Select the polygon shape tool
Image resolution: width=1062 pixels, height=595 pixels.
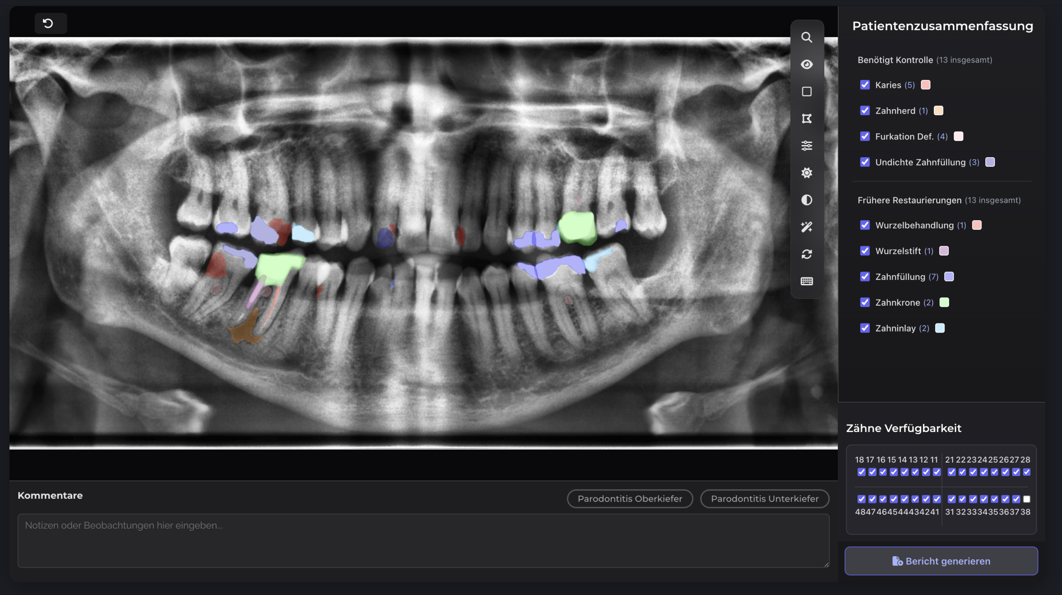(806, 119)
